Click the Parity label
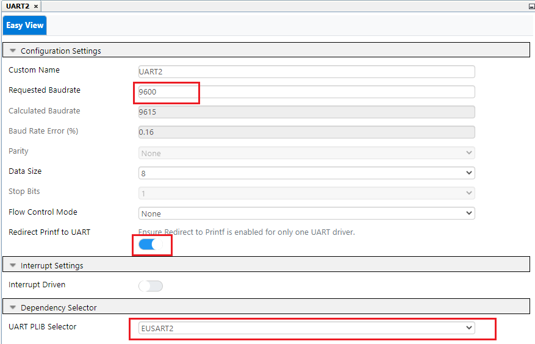Image resolution: width=535 pixels, height=344 pixels. [18, 151]
